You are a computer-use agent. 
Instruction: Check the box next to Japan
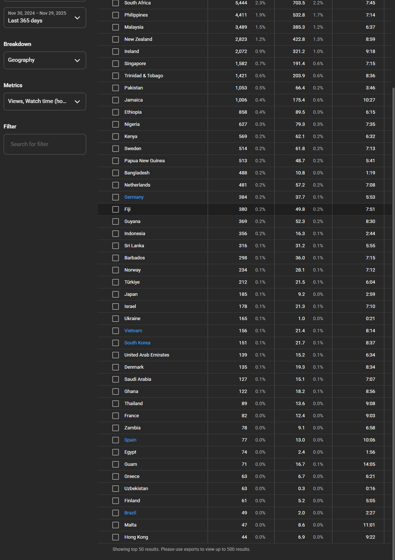116,294
